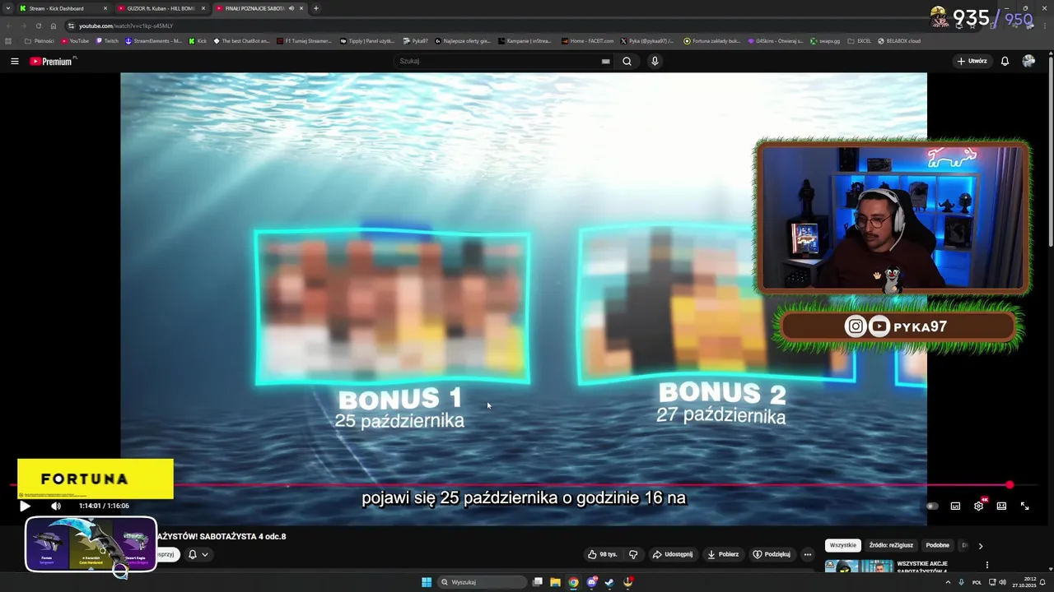Mute the video volume
This screenshot has width=1054, height=592.
coord(56,506)
